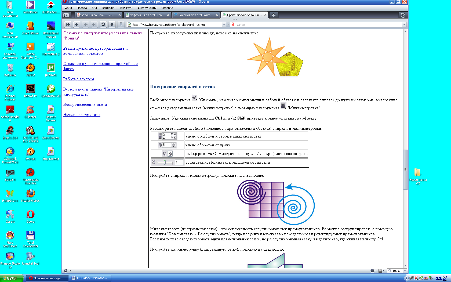Click the Opera Back navigation button

(x=77, y=24)
